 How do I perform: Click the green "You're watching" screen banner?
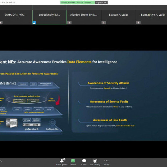pyautogui.click(x=77, y=2)
